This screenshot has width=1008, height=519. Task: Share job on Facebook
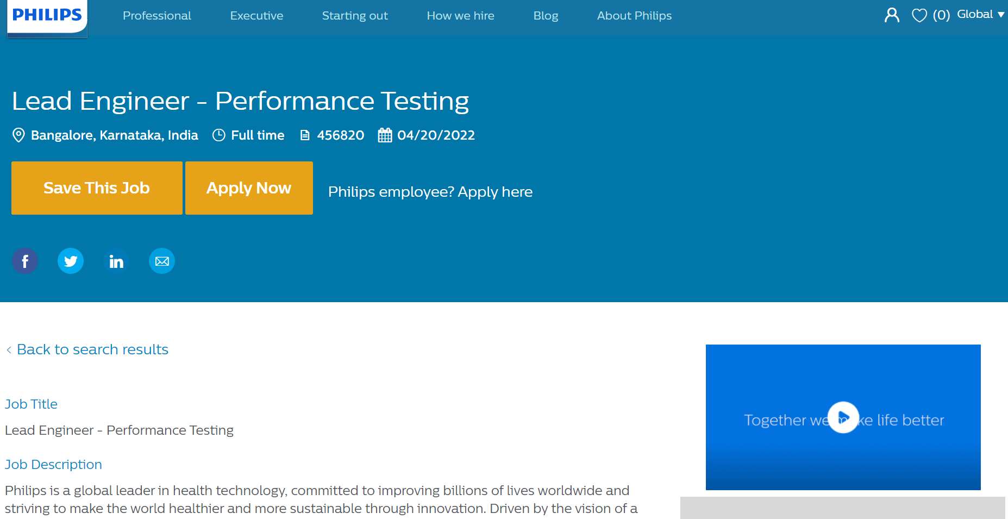(x=25, y=261)
